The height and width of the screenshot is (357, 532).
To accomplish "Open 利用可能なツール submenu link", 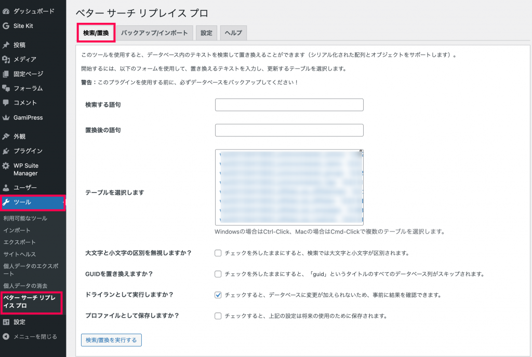I will click(25, 218).
